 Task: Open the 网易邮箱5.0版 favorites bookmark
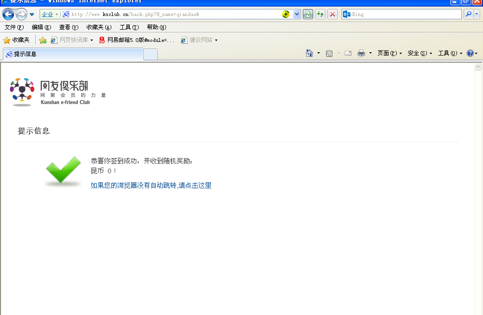tap(137, 40)
